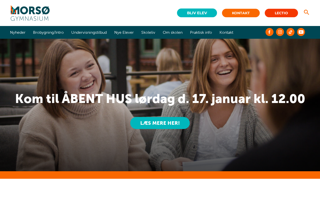Screen dimensions: 320x200
Task: Open the search magnifier icon
Action: pos(306,12)
